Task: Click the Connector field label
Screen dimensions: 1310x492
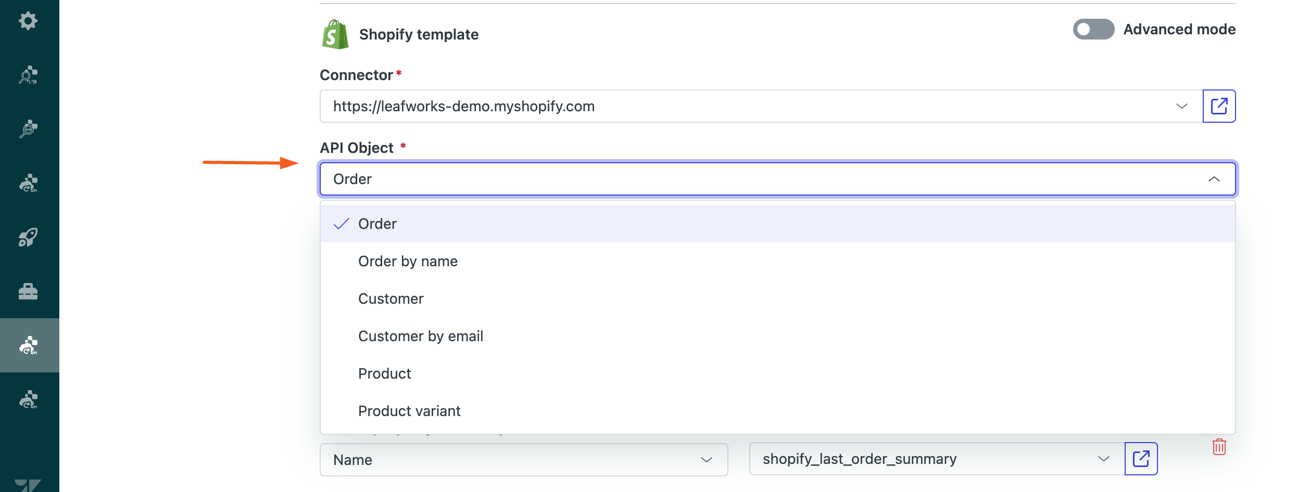Action: (356, 75)
